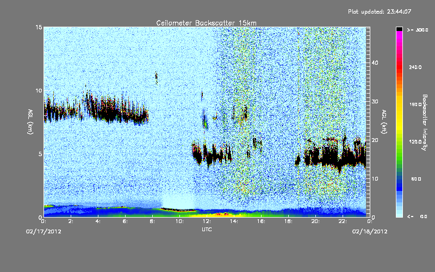Click the '6:' hour tick label
The width and height of the screenshot is (435, 272).
coord(125,221)
